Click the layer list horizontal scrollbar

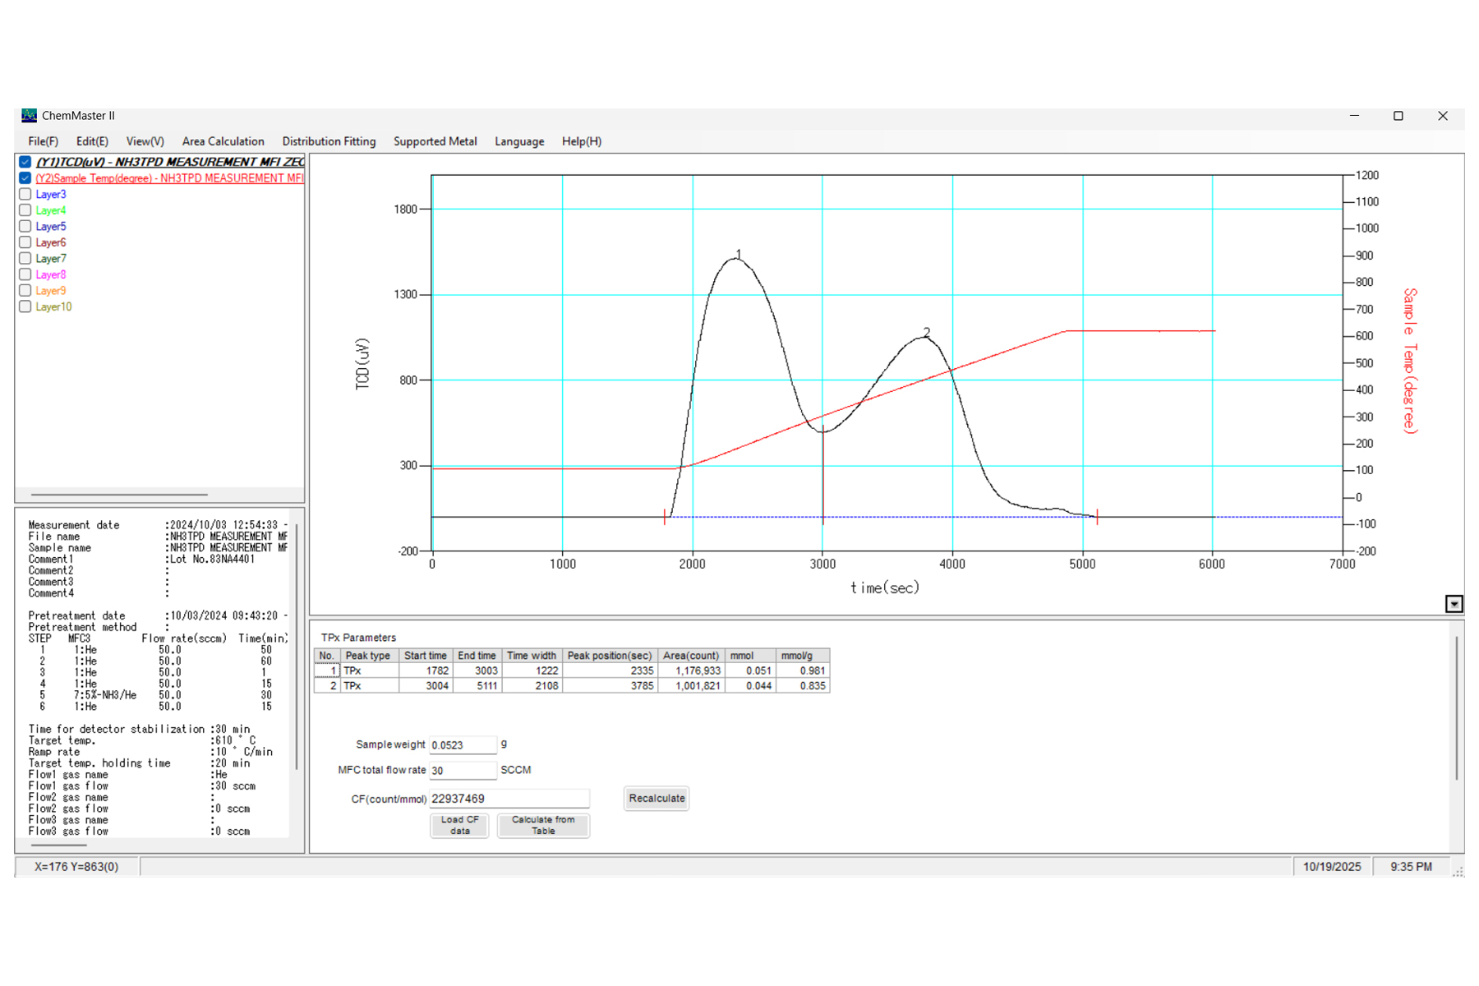point(119,495)
